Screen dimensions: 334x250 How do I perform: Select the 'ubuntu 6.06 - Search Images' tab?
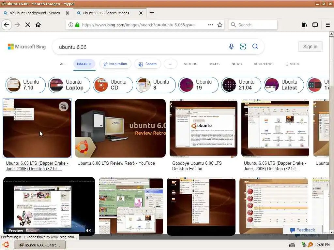tap(106, 13)
